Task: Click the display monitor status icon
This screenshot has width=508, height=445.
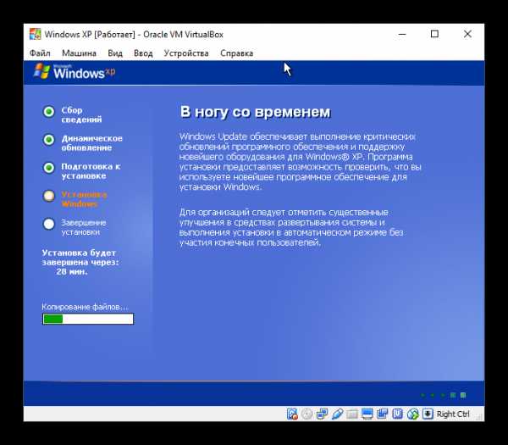Action: (367, 414)
